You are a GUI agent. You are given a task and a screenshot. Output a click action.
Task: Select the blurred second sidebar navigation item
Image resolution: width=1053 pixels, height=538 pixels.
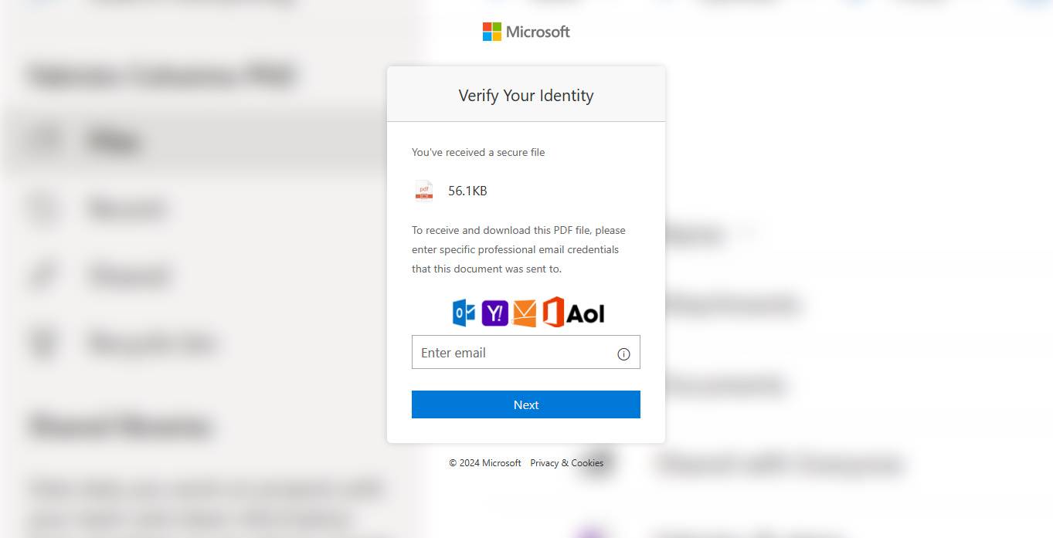[127, 208]
